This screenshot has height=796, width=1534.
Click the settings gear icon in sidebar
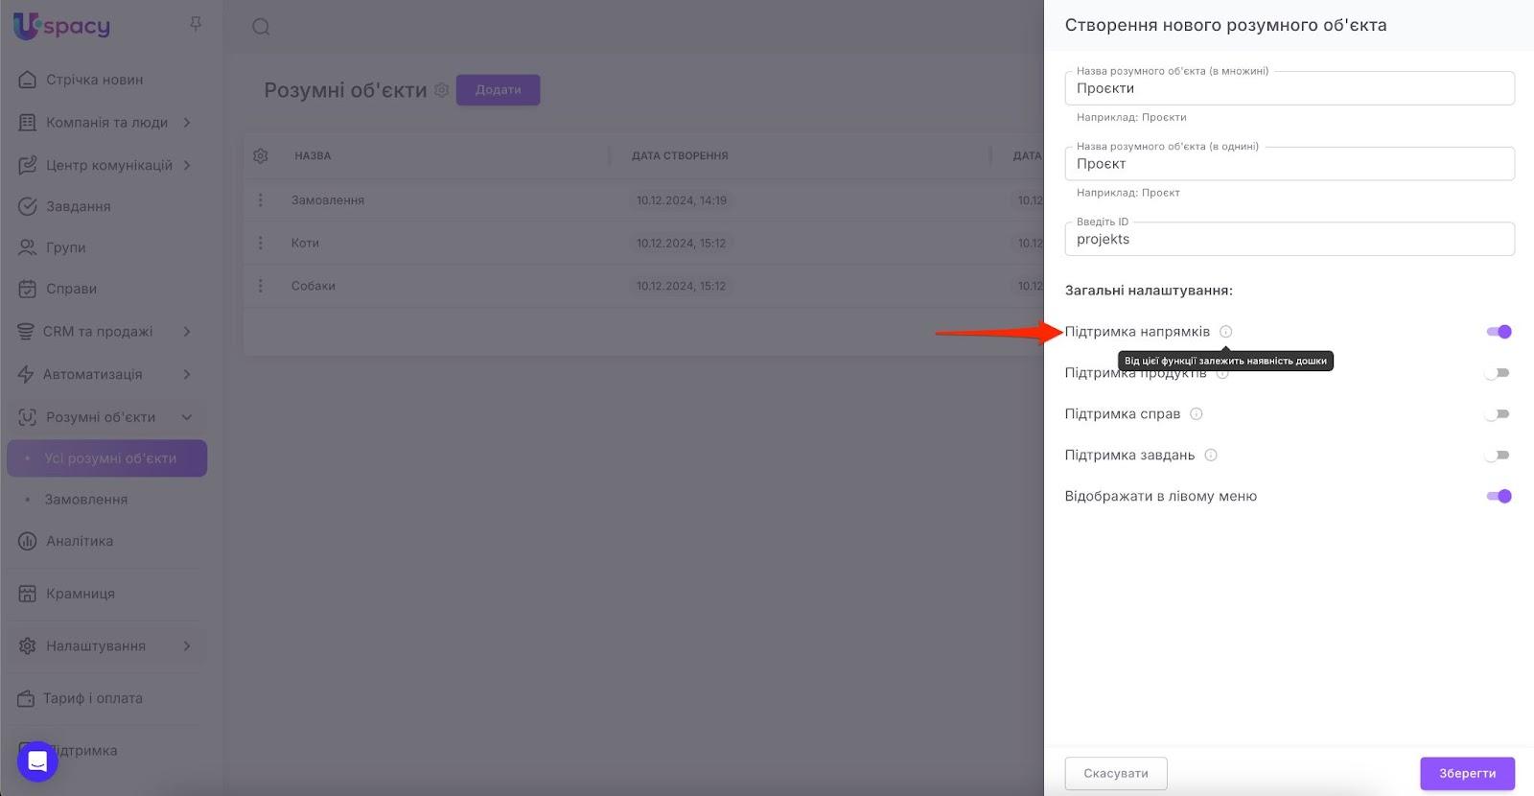(x=28, y=646)
